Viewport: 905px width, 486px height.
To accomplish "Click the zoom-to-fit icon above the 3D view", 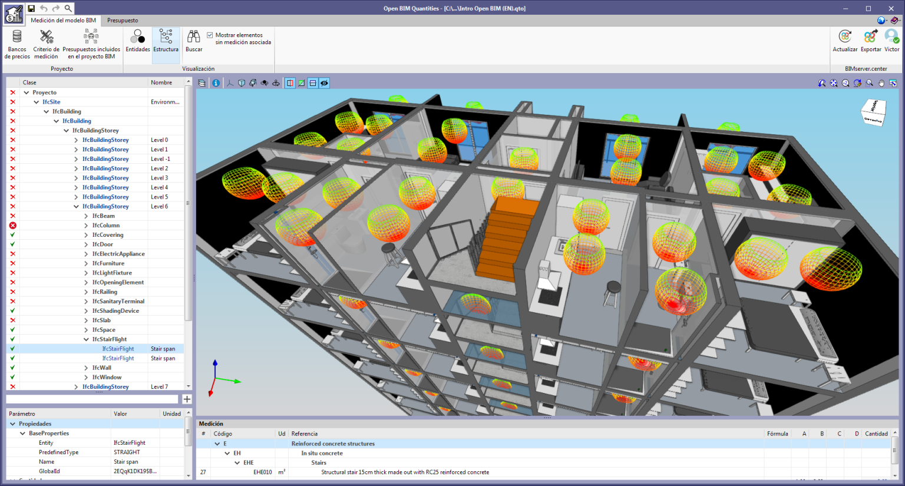I will point(834,83).
